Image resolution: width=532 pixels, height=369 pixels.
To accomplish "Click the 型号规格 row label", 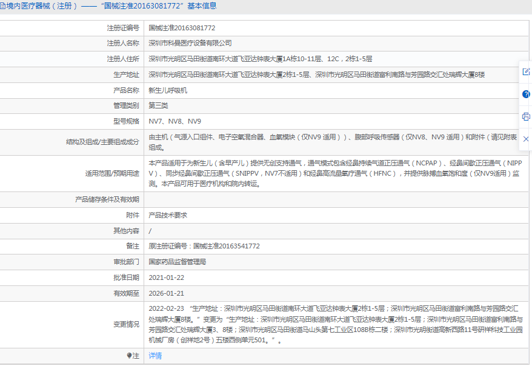I will click(126, 121).
